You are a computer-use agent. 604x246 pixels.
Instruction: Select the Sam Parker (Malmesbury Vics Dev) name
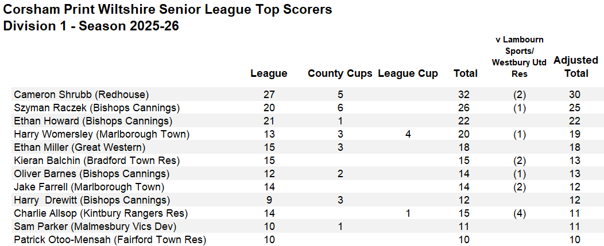pyautogui.click(x=95, y=227)
